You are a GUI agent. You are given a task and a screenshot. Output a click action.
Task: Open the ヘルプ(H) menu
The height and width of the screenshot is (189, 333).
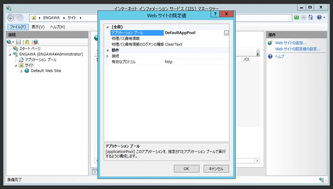(57, 27)
